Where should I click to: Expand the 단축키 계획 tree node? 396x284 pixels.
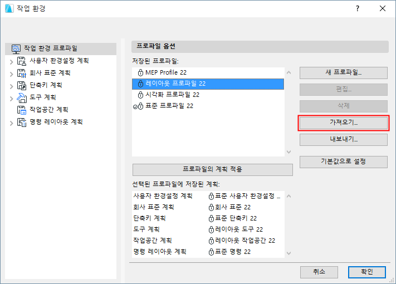pyautogui.click(x=11, y=86)
